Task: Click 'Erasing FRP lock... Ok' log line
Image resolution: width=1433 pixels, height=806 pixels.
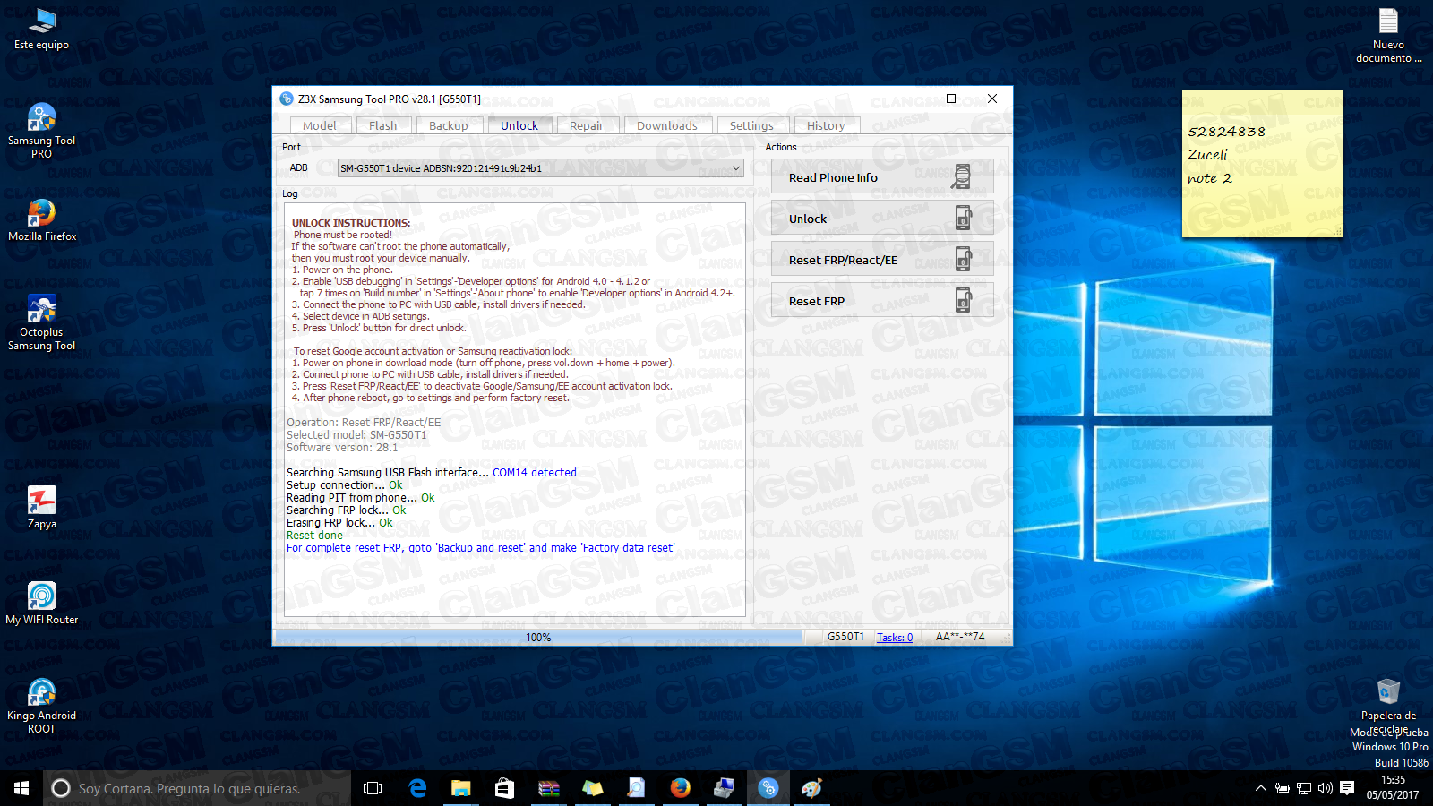Action: (x=339, y=523)
